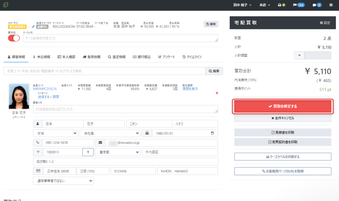
Task: Open the 会社員 occupation dropdown
Action: pyautogui.click(x=110, y=133)
